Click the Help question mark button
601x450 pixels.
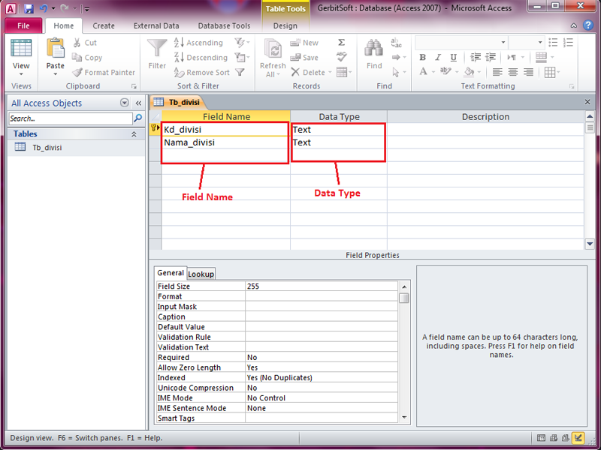588,25
